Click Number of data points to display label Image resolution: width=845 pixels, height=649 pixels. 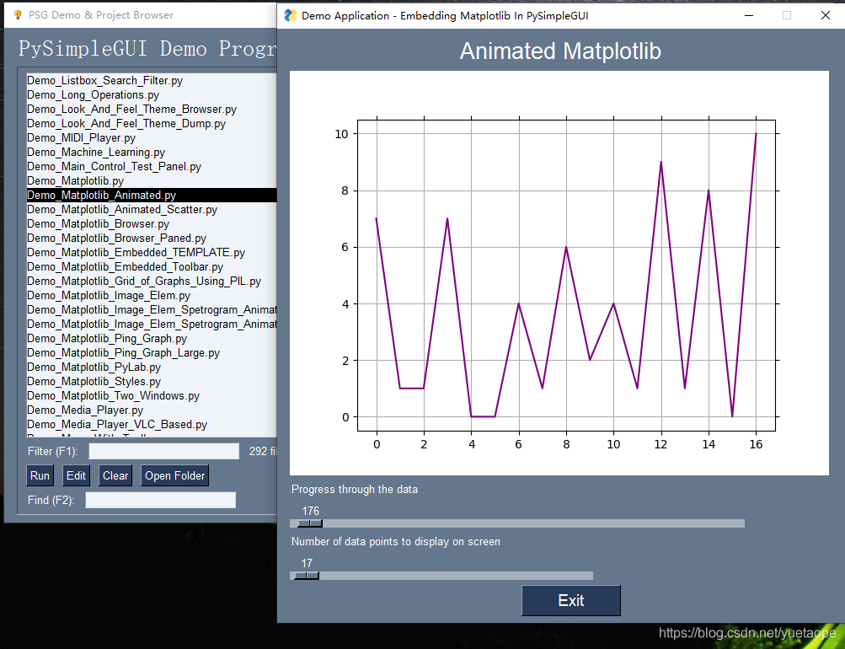click(x=396, y=542)
